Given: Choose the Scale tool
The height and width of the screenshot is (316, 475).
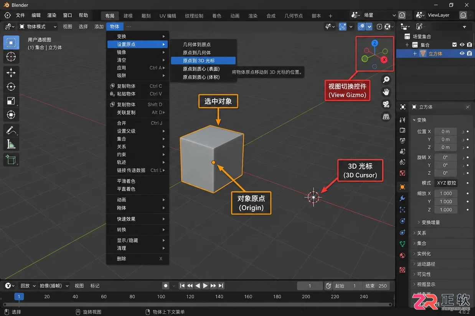Looking at the screenshot, I should (x=11, y=101).
